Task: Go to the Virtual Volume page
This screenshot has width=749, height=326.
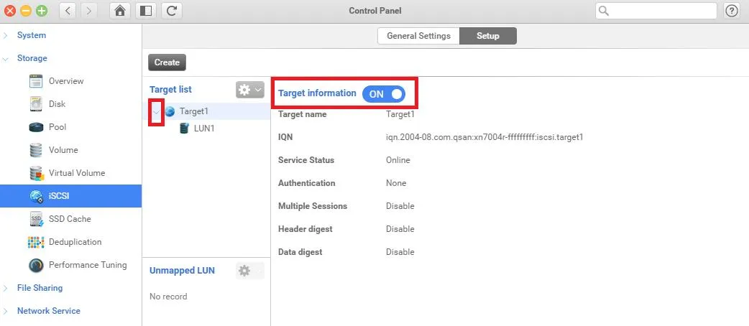Action: 76,173
